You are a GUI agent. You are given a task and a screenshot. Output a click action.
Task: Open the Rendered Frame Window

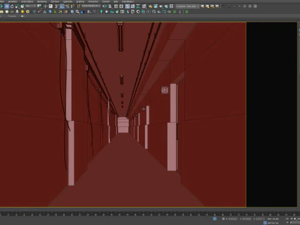click(x=156, y=6)
